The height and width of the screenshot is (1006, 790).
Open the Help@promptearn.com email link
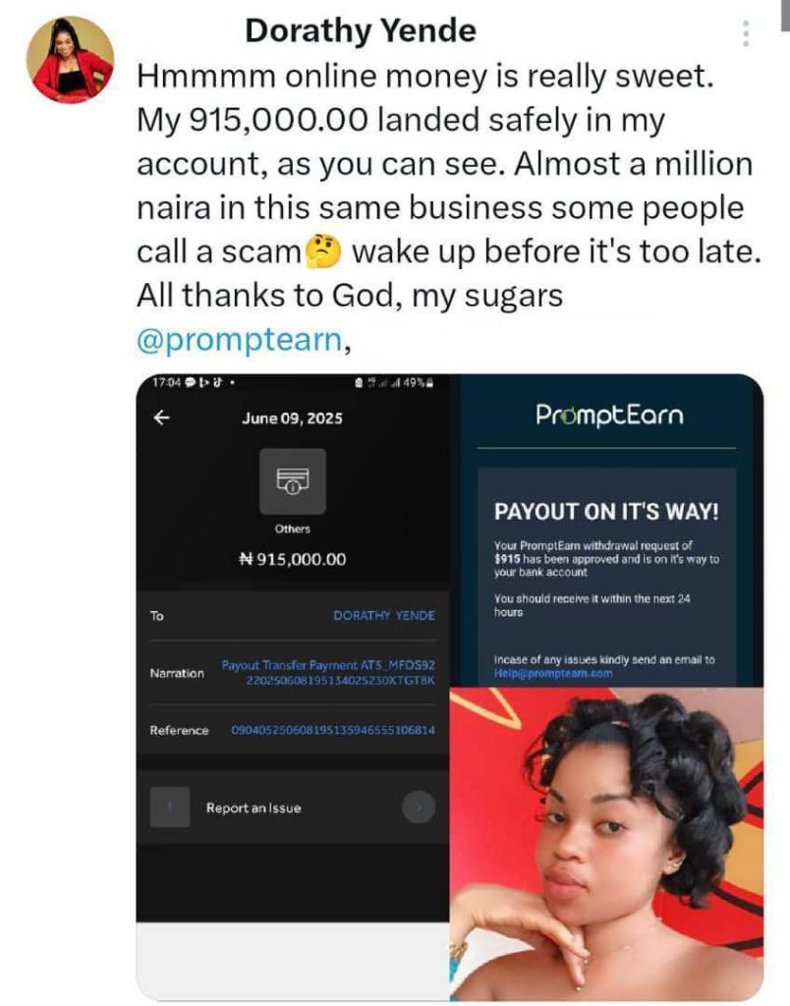click(553, 674)
